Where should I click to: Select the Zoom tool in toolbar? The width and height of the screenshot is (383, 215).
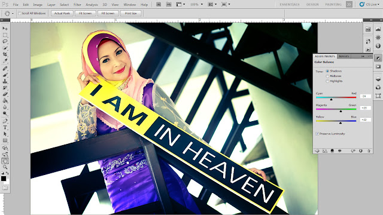pos(5,167)
